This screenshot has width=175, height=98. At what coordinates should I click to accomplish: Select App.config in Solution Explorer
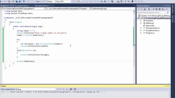150,26
